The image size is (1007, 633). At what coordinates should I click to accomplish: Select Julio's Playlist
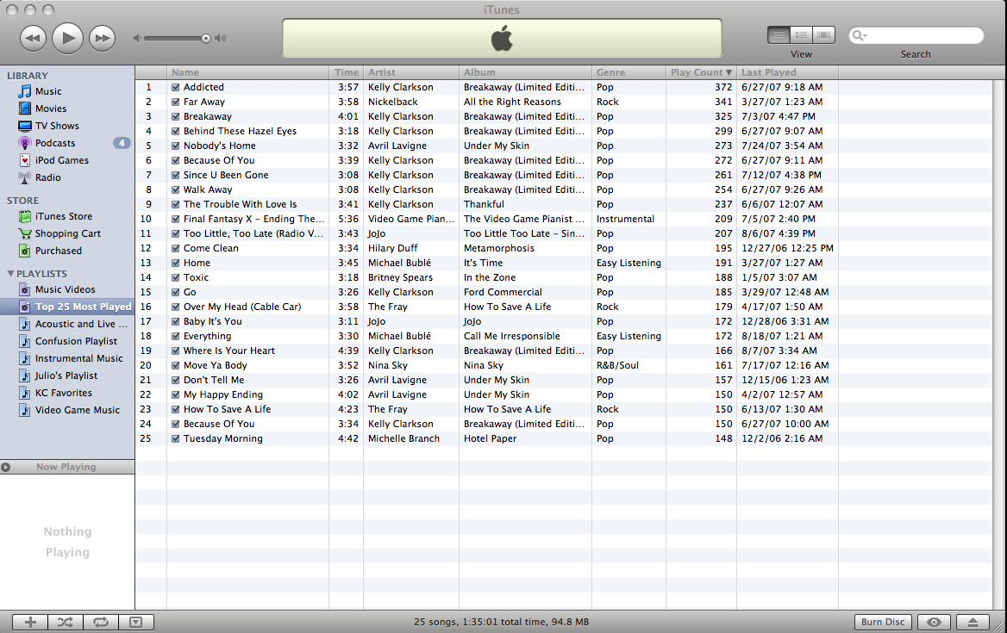[x=67, y=375]
